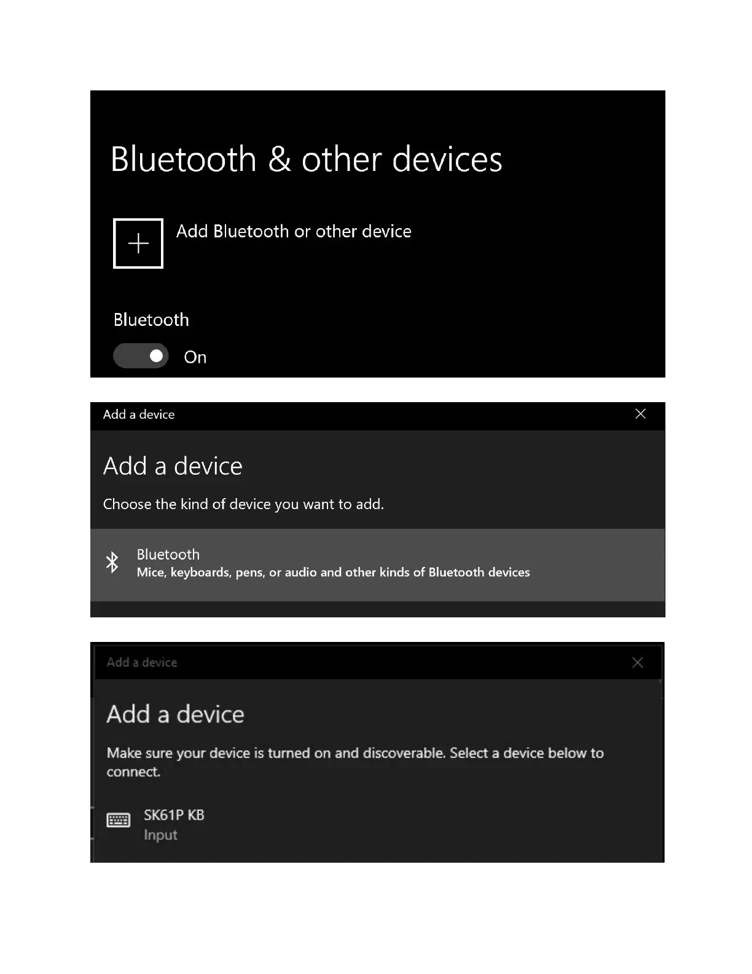Select the Bluetooth device type option
Viewport: 752px width, 974px height.
(377, 565)
